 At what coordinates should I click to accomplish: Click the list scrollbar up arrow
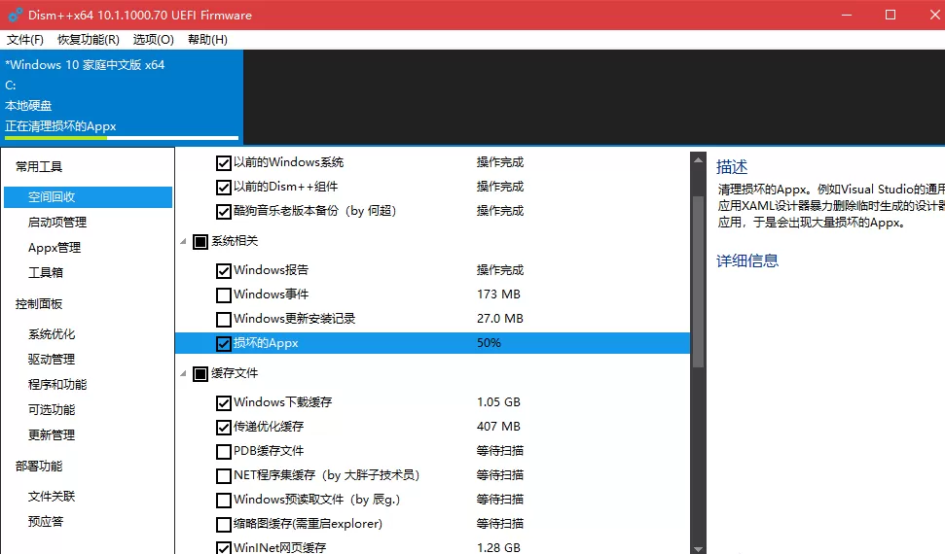point(698,159)
